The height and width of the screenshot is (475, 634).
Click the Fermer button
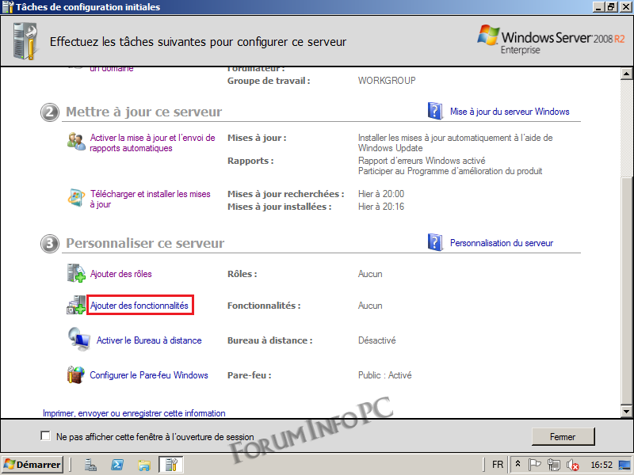(x=563, y=437)
